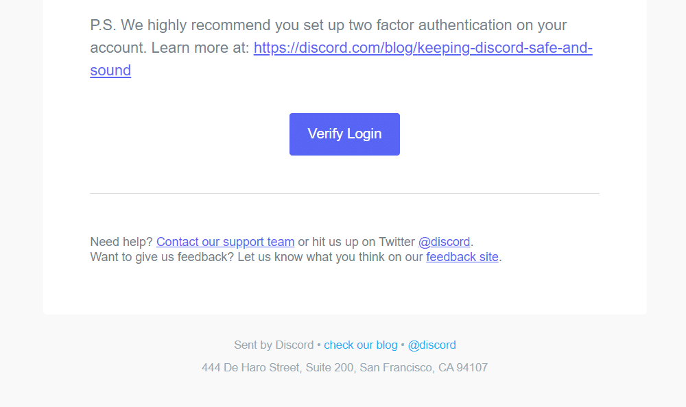Click the horizontal divider below Verify Login
Viewport: 686px width, 407px height.
tap(344, 193)
